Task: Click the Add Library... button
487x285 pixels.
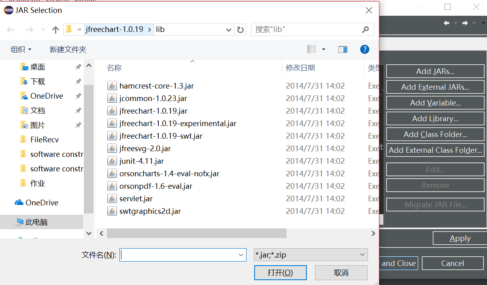Action: (x=435, y=118)
